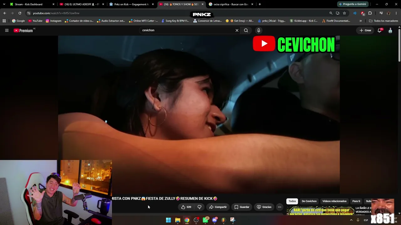Open the Instagram bookmark

click(x=54, y=21)
